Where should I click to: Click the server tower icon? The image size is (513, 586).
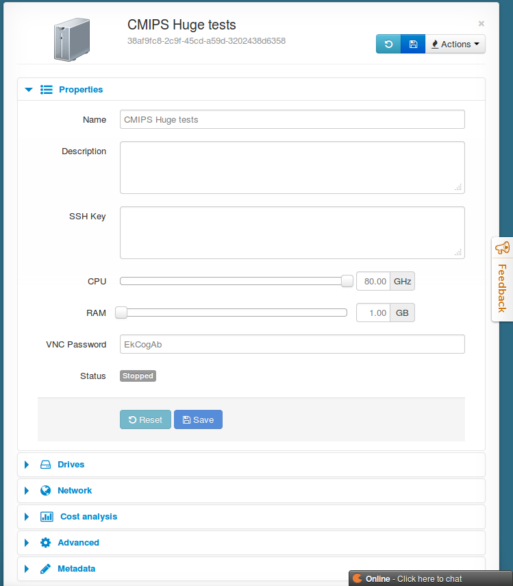pyautogui.click(x=72, y=39)
